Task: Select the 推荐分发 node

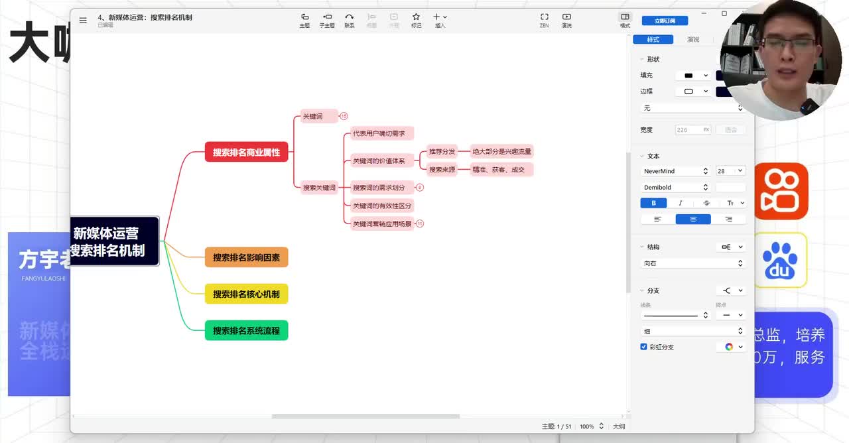Action: click(x=442, y=151)
